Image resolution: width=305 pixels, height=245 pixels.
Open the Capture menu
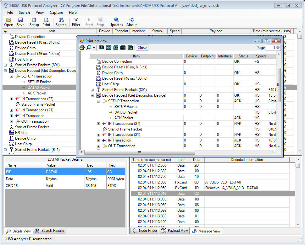[x=56, y=13]
